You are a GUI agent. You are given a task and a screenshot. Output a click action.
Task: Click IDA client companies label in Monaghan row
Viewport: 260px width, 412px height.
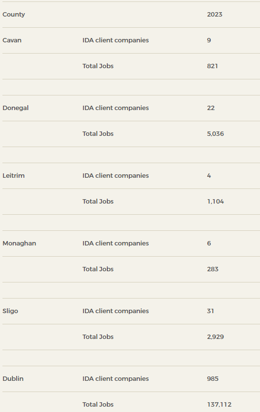tap(116, 243)
